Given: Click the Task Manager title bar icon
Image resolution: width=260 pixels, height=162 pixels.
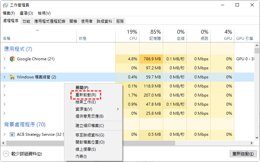Looking at the screenshot, I should (5, 5).
